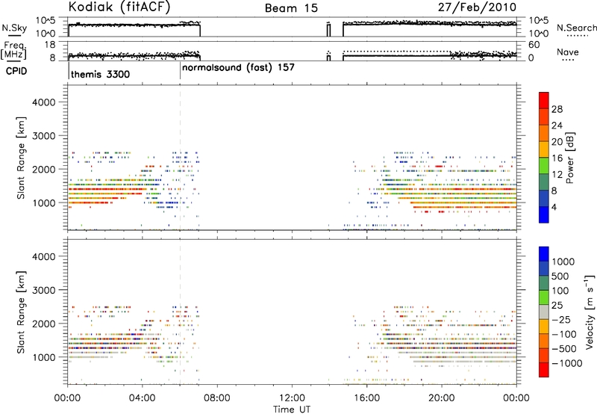Pick the bright blue bottom Power colorbar segment
597x414 pixels.
[544, 214]
